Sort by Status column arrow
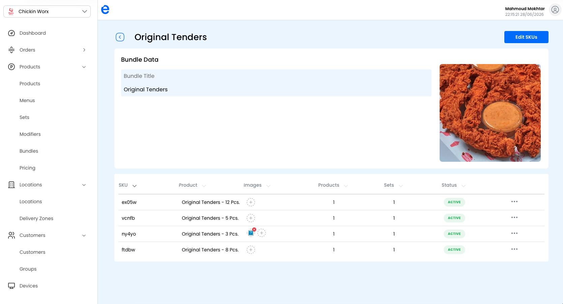 pyautogui.click(x=464, y=186)
